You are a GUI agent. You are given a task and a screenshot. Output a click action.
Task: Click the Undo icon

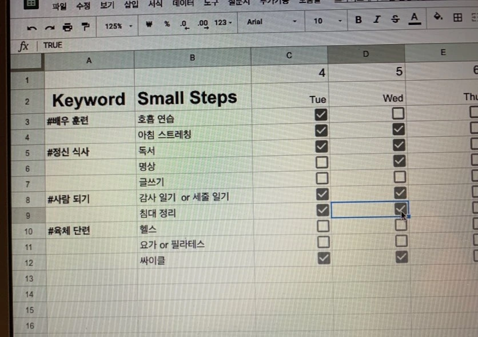(33, 27)
